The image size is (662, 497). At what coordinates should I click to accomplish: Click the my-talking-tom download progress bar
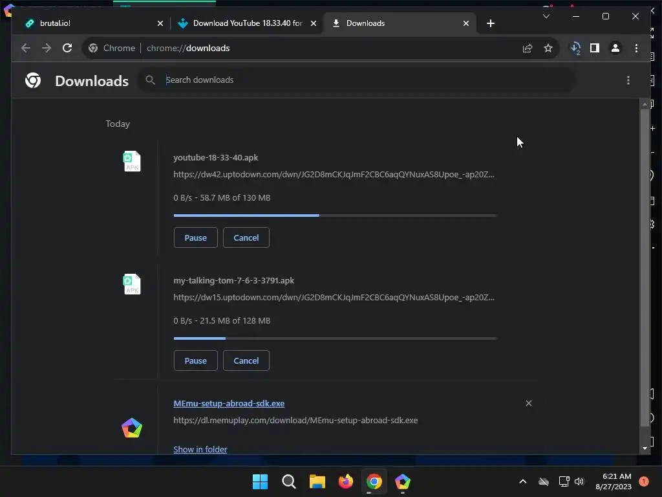(336, 338)
